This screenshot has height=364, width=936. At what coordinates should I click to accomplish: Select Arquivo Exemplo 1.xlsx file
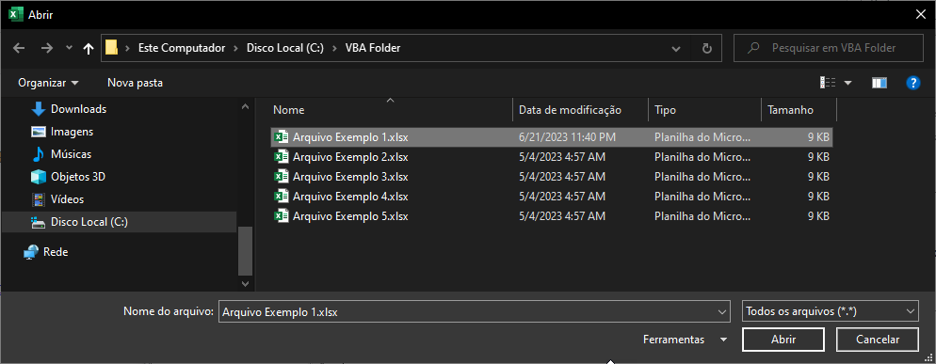(552, 136)
